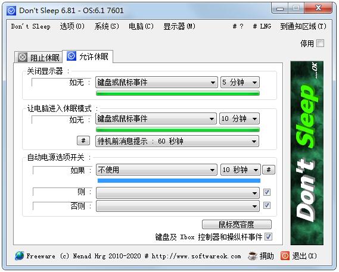Image resolution: width=339 pixels, height=272 pixels.
Task: Open the softwareok.com website link
Action: click(196, 257)
